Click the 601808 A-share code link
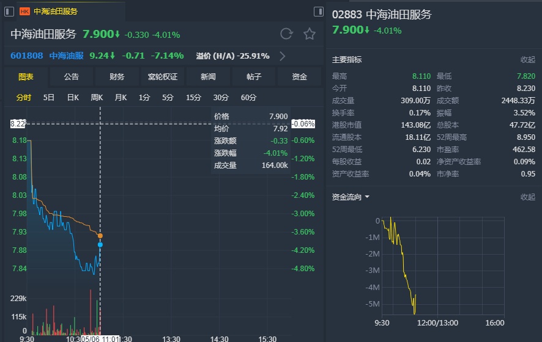Image resolution: width=542 pixels, height=342 pixels. click(27, 56)
